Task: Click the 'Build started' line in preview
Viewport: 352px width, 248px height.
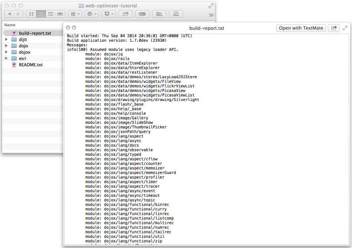Action: coord(129,36)
